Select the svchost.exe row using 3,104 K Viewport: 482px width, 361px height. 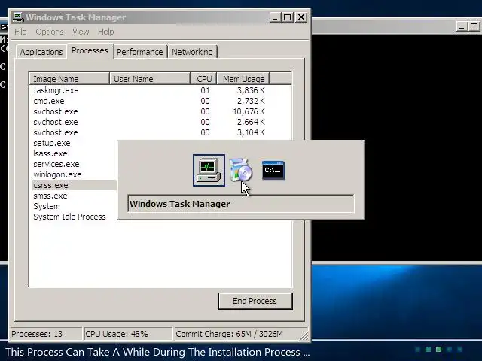(x=149, y=132)
